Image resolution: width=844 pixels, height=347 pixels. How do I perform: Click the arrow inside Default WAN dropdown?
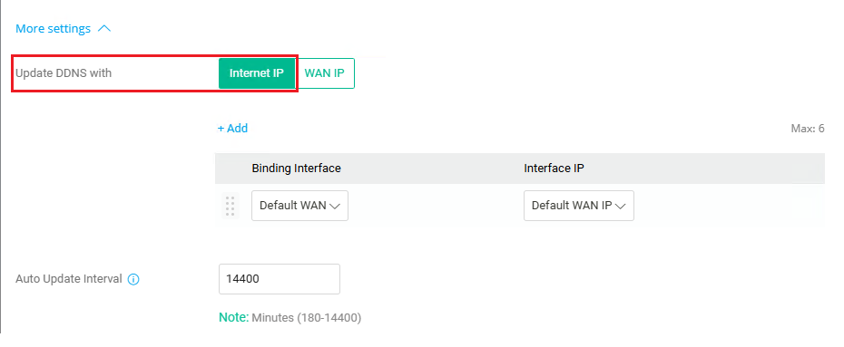(x=335, y=206)
